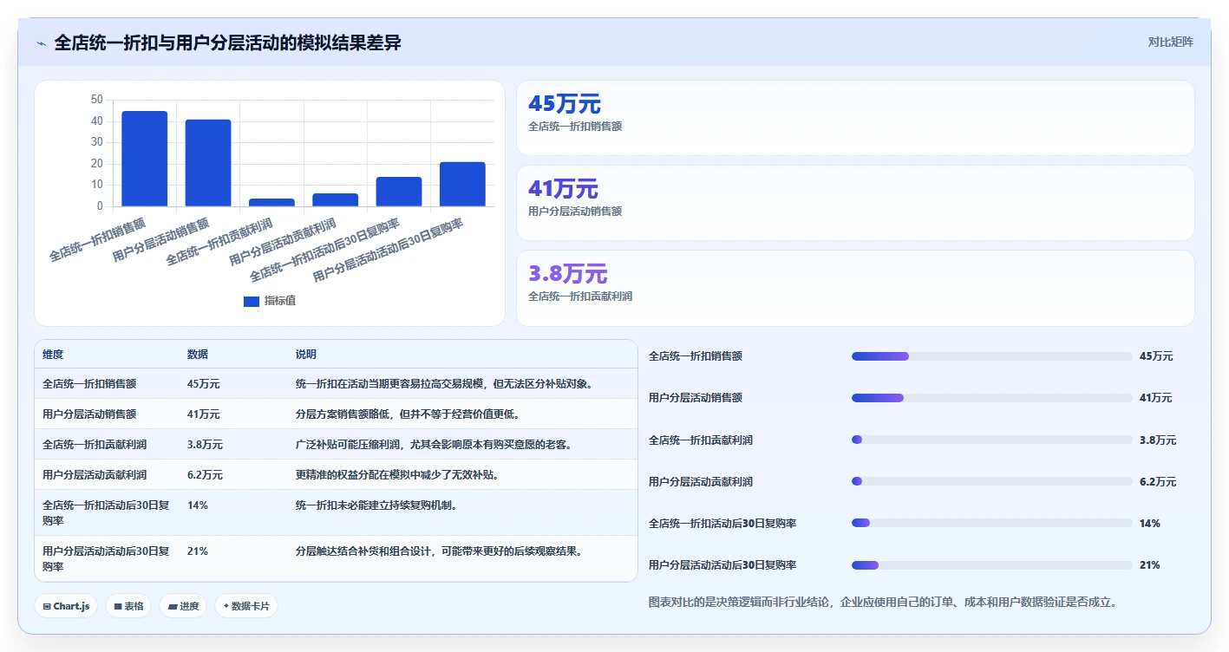Screen dimensions: 1229x652
Task: Click the 数据卡片 tag chip
Action: point(245,606)
